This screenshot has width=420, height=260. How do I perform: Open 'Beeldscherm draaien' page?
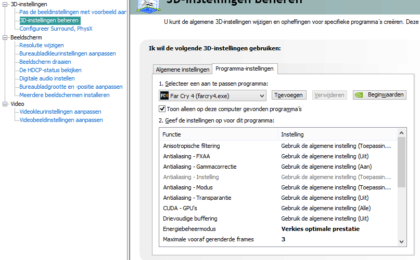45,62
